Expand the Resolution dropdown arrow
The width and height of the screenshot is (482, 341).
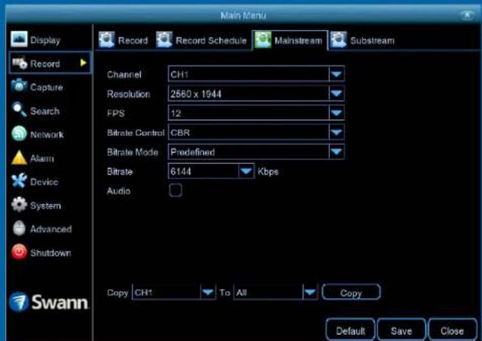[337, 93]
